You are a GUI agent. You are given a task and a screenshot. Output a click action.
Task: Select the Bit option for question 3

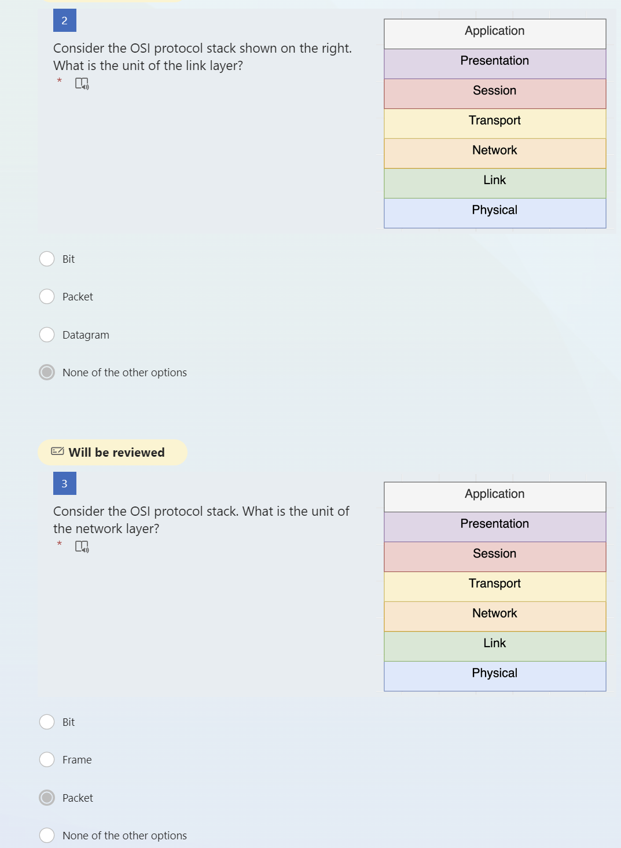(x=46, y=722)
